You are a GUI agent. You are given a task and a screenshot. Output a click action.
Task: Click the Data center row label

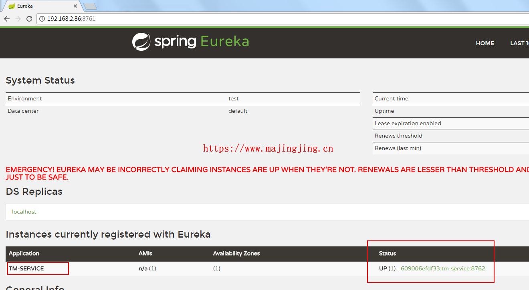click(23, 111)
